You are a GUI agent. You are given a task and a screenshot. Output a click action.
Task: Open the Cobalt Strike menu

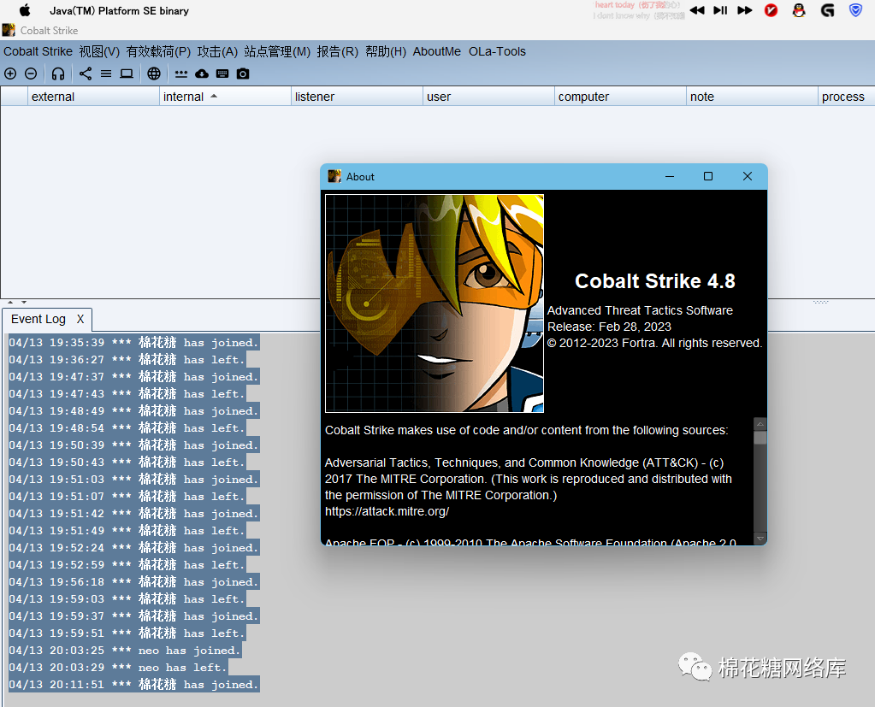click(38, 51)
